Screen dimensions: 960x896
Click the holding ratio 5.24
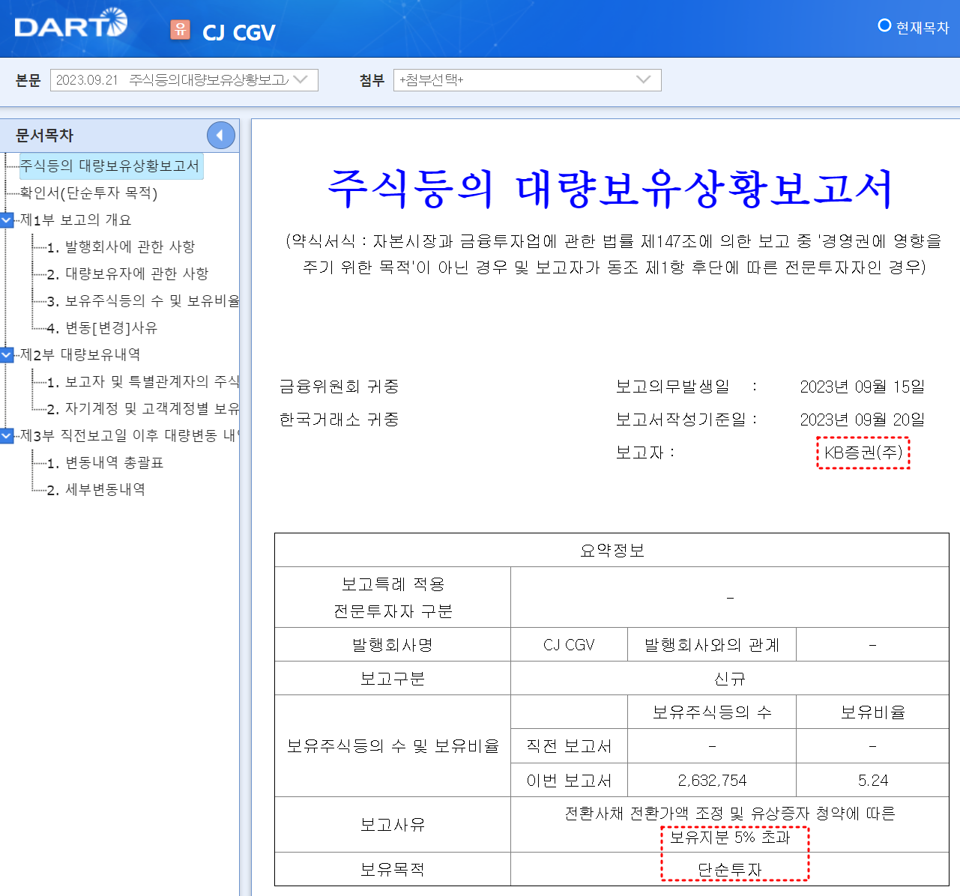coord(873,781)
